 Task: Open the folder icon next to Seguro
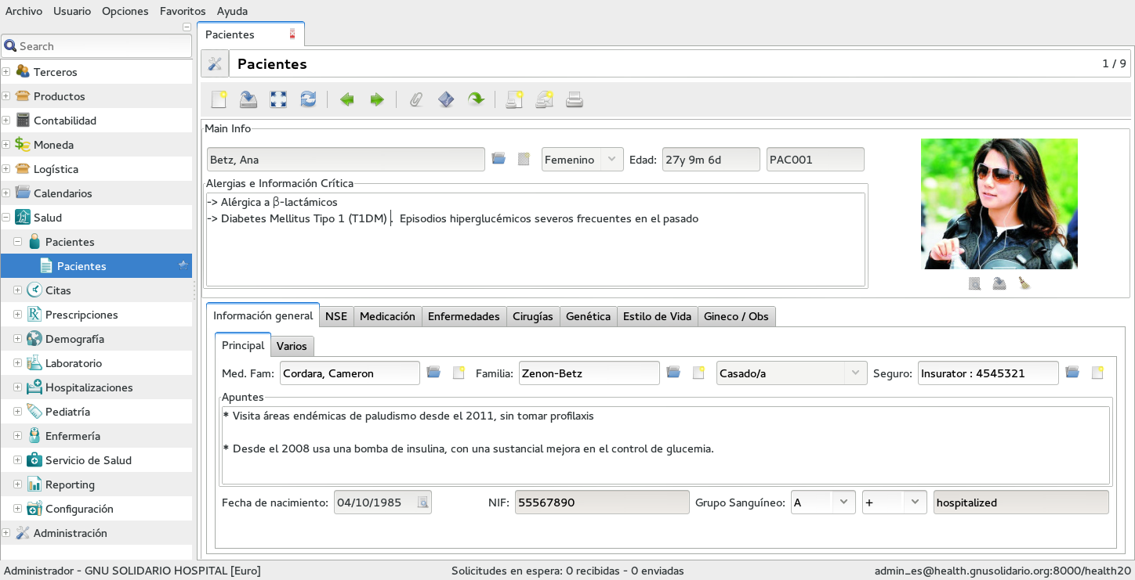coord(1072,373)
